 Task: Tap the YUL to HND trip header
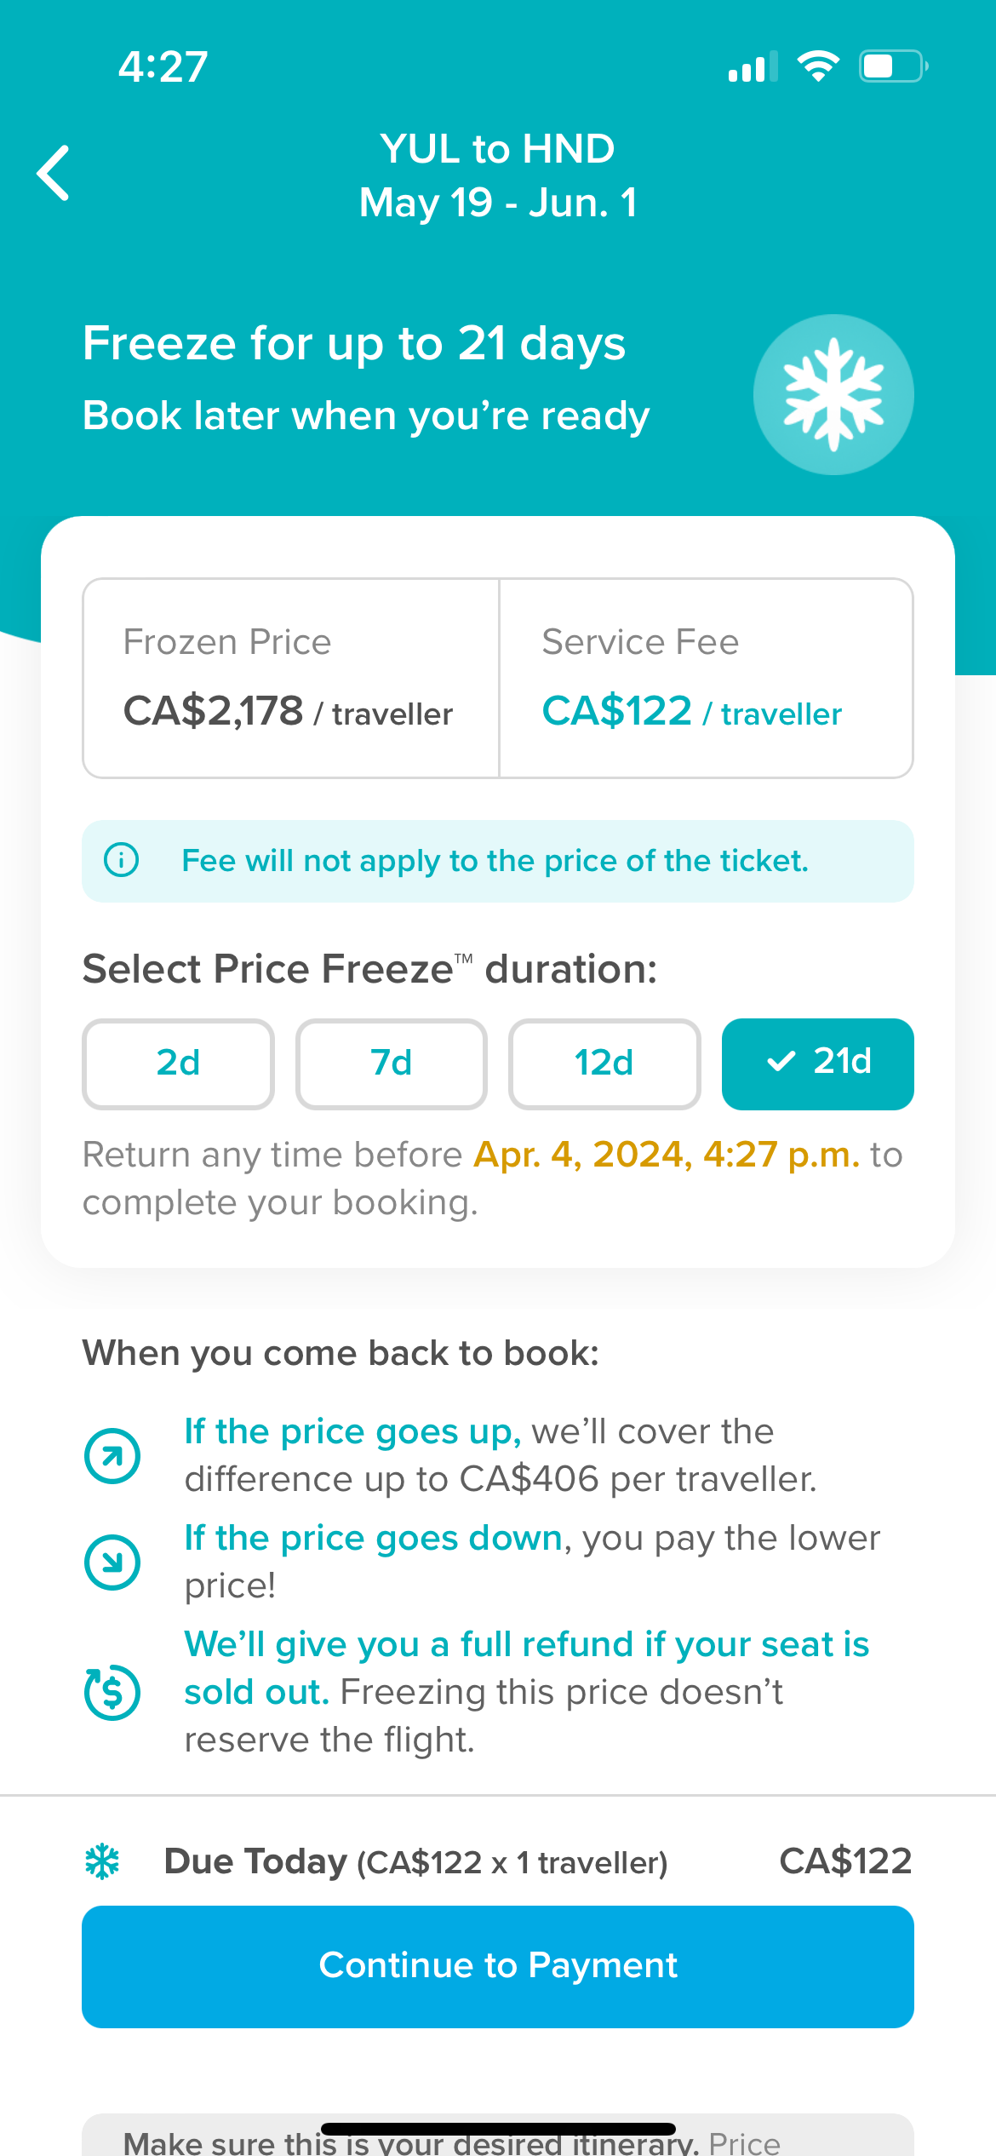[498, 148]
